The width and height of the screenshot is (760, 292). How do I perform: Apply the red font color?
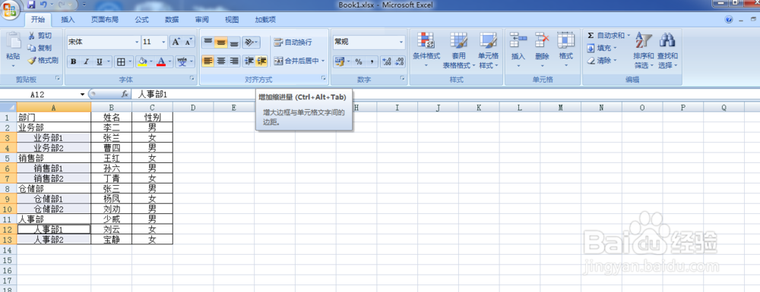161,61
